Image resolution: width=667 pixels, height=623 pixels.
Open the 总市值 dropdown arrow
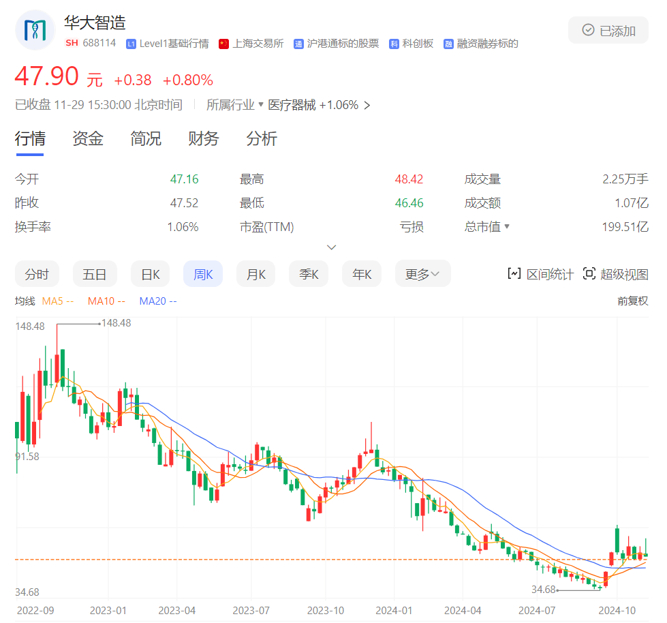point(507,226)
